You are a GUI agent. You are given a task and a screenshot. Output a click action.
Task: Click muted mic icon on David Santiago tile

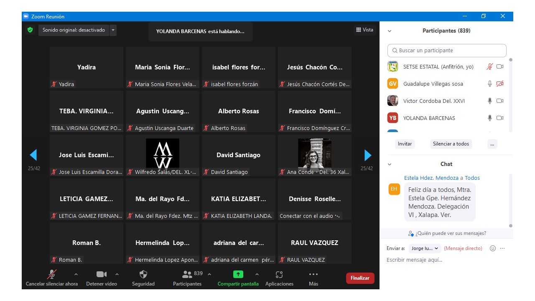click(x=206, y=172)
